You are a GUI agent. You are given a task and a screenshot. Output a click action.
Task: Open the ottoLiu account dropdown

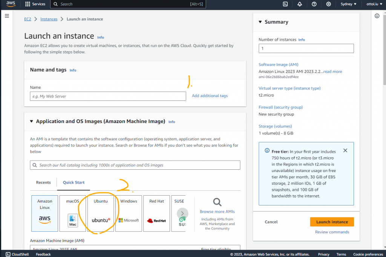(x=374, y=4)
